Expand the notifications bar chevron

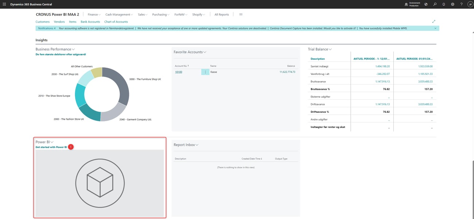click(435, 28)
